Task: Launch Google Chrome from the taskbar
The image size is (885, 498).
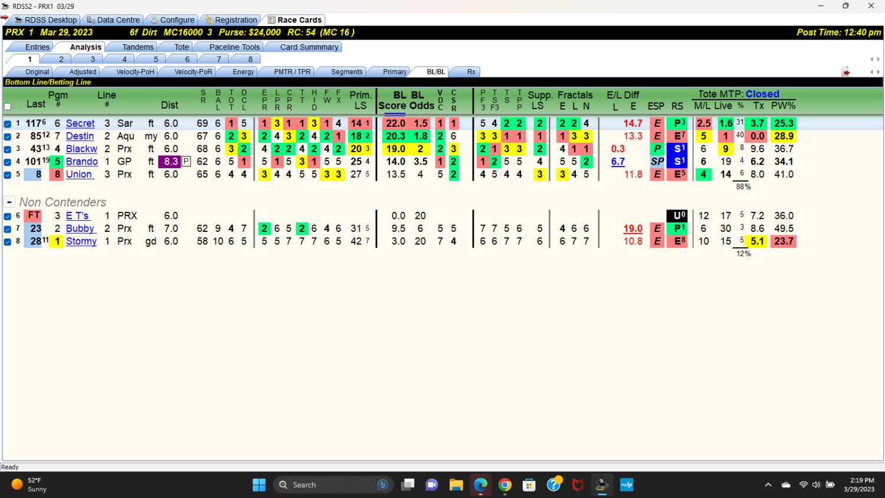Action: click(x=505, y=485)
